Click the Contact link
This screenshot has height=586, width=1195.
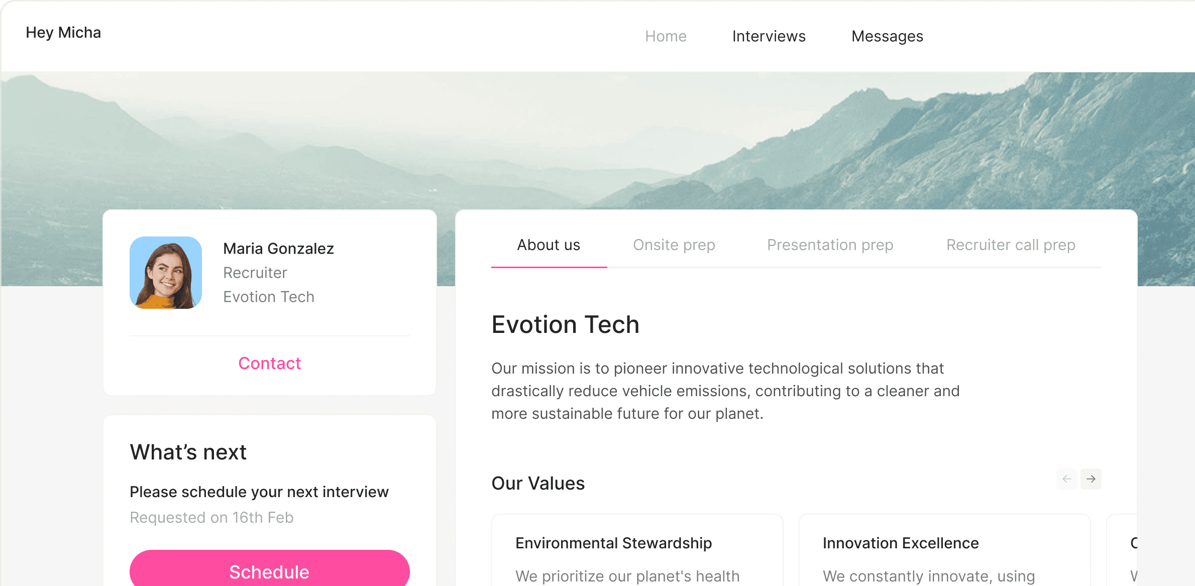click(x=270, y=363)
